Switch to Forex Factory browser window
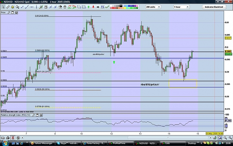 pyautogui.click(x=94, y=143)
